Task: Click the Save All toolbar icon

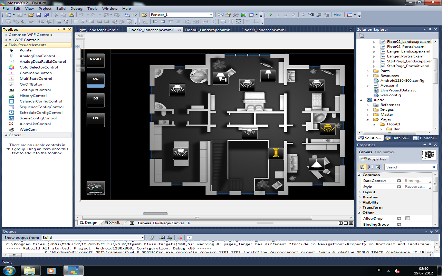Action: click(46, 15)
